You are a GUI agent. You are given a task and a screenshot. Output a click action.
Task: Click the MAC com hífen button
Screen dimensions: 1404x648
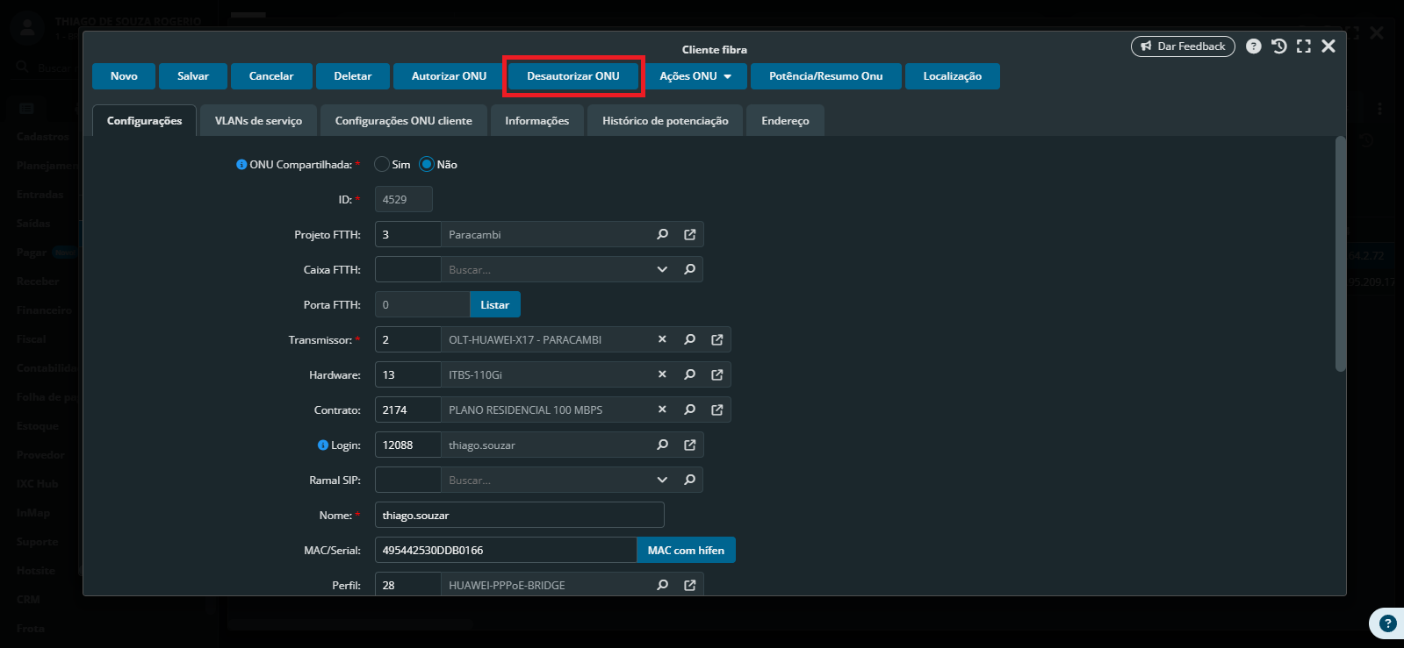[x=686, y=550]
